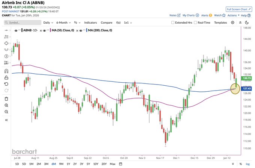The height and width of the screenshot is (168, 255).
Task: Open the Templates link
Action: point(220,23)
